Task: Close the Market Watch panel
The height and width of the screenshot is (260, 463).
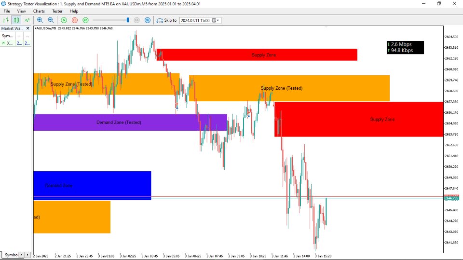Action: click(x=28, y=28)
